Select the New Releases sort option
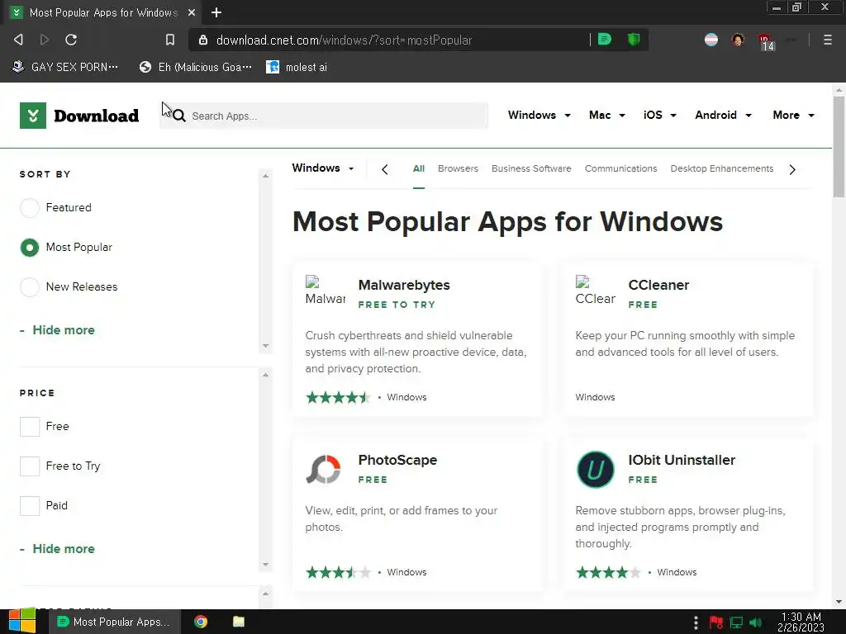The height and width of the screenshot is (634, 846). tap(30, 286)
